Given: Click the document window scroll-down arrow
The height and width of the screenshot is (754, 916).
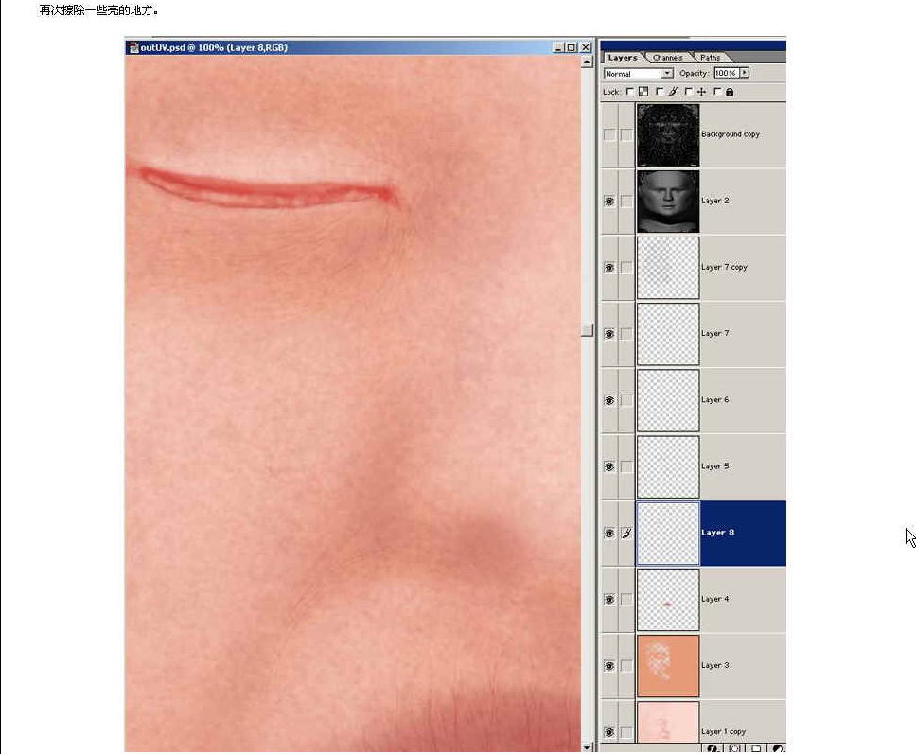Looking at the screenshot, I should coord(587,747).
